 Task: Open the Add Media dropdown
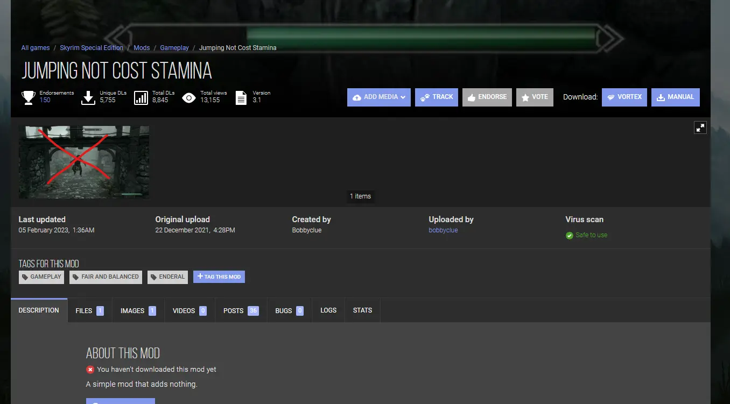coord(379,97)
